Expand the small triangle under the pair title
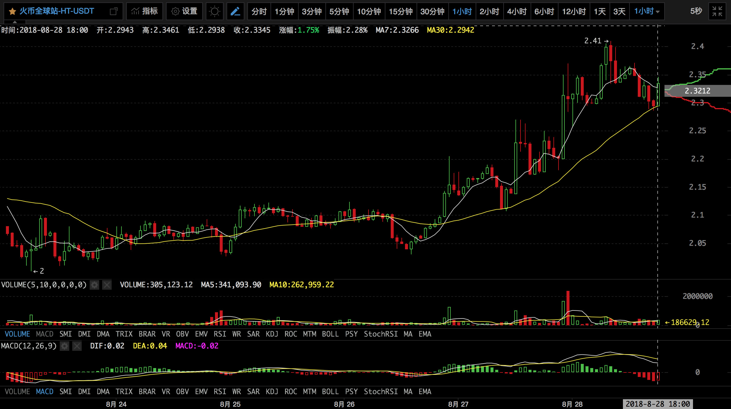The height and width of the screenshot is (409, 731). click(15, 22)
